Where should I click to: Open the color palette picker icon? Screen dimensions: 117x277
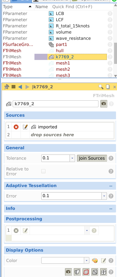[95, 260]
